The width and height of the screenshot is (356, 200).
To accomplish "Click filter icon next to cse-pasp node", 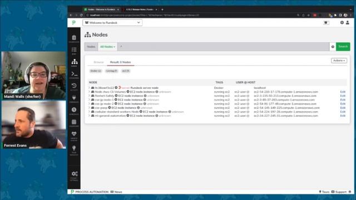I will (x=110, y=108).
